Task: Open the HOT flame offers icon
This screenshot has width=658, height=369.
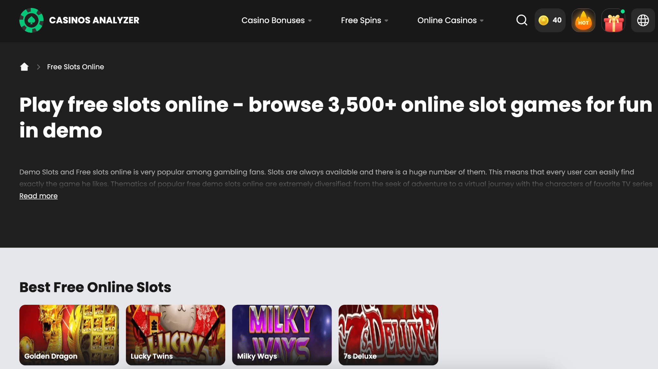Action: click(x=583, y=20)
